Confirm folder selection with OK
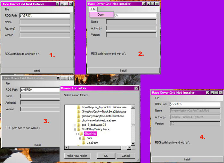This screenshot has height=163, width=224. [x=106, y=156]
